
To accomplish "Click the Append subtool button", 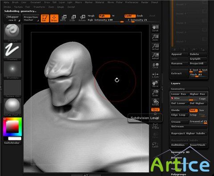I will click(179, 54).
